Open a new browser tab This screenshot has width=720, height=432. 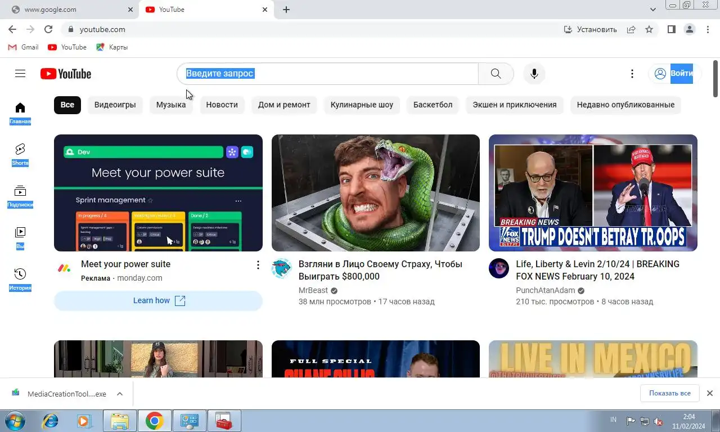pyautogui.click(x=286, y=10)
